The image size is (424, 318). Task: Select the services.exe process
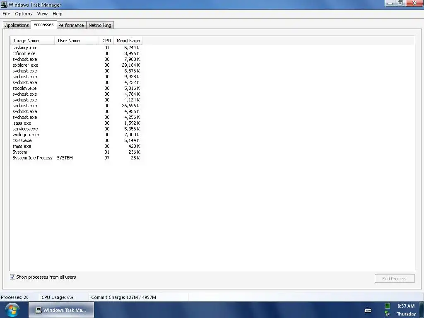click(76, 129)
